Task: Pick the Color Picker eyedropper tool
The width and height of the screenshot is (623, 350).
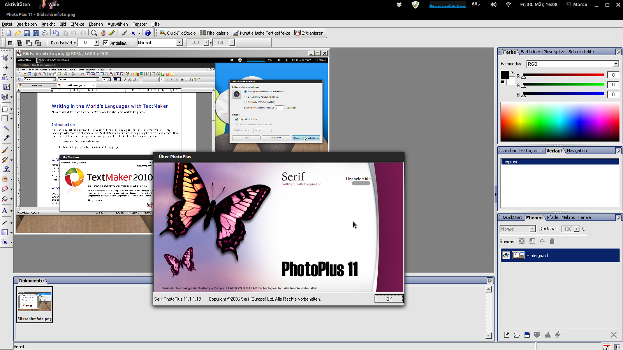Action: [6, 138]
